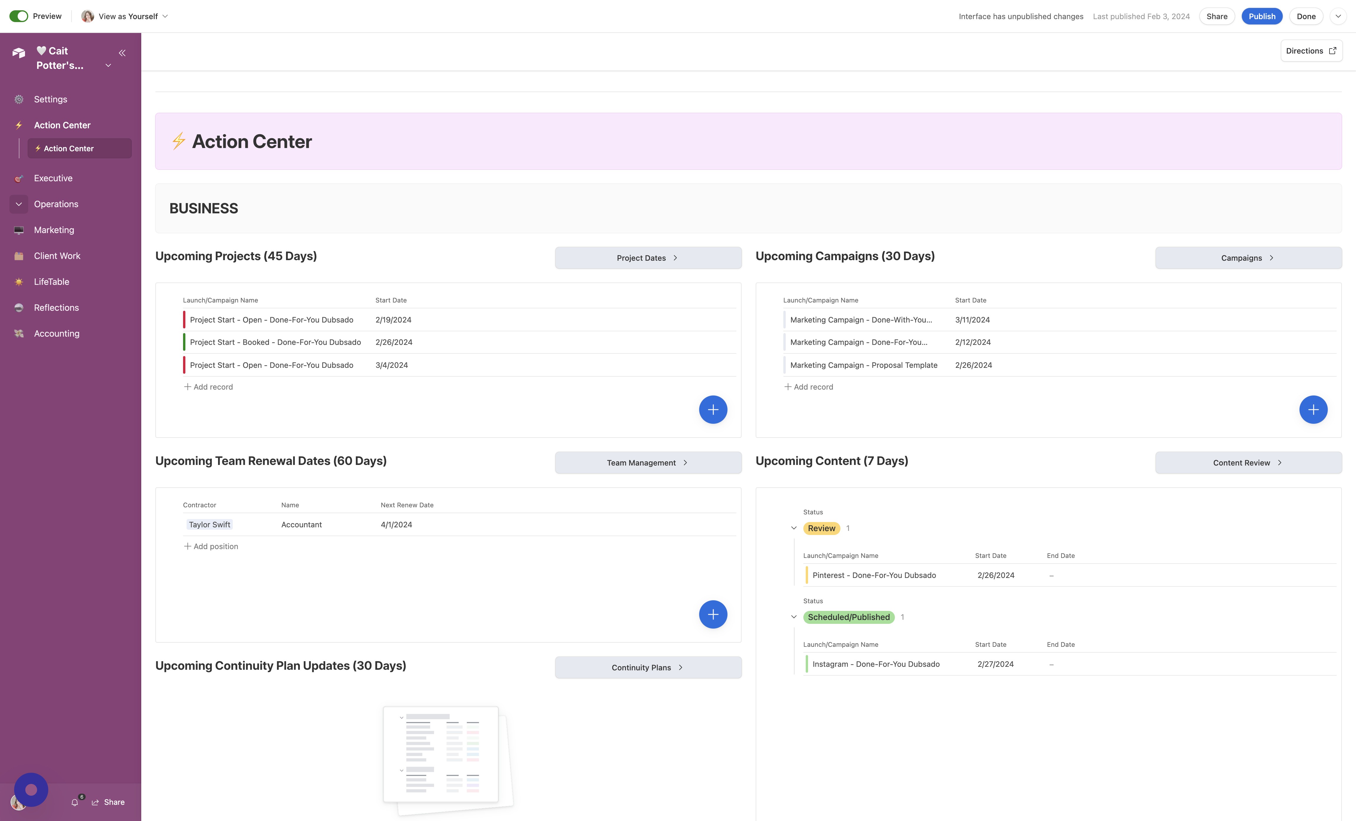This screenshot has height=821, width=1356.
Task: Select Client Work in sidebar
Action: coord(57,256)
